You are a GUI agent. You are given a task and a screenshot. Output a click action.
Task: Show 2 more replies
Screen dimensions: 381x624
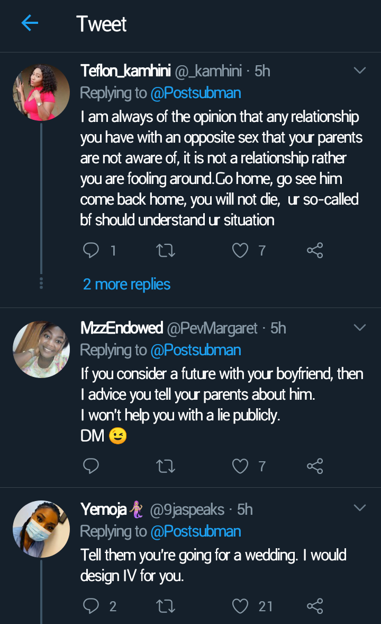click(x=126, y=284)
